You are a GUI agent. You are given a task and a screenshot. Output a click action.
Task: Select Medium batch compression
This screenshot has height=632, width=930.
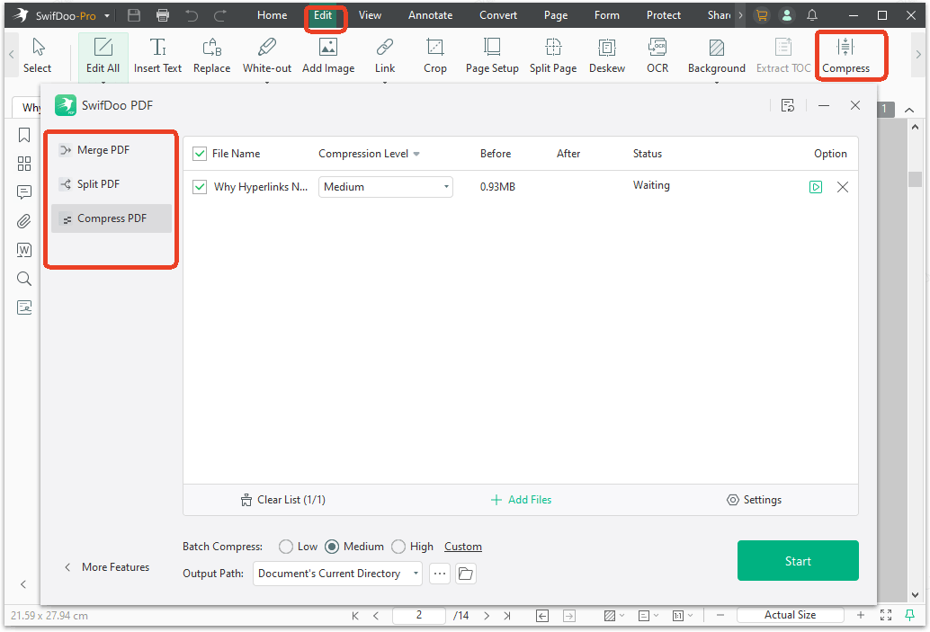click(333, 547)
